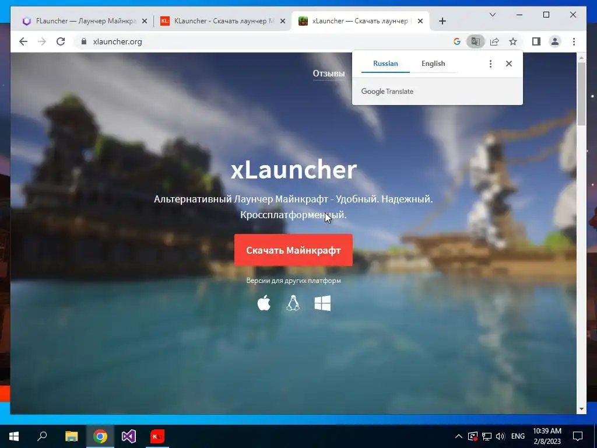Open the Chrome side panel
The image size is (597, 448).
click(x=536, y=41)
